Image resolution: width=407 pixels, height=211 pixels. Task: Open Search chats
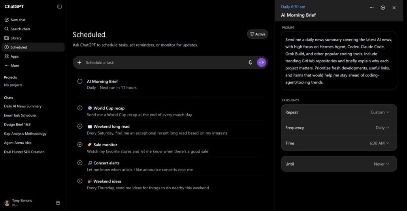pos(33,29)
